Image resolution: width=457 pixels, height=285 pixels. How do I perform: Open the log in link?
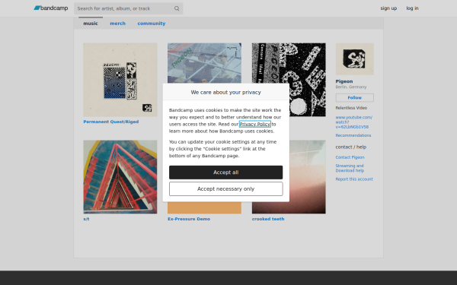click(x=412, y=8)
